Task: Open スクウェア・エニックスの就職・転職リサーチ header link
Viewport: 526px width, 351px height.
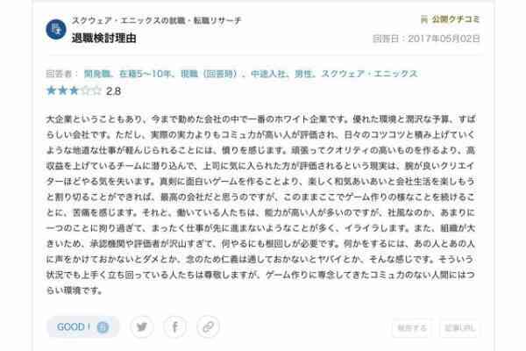Action: click(x=156, y=21)
